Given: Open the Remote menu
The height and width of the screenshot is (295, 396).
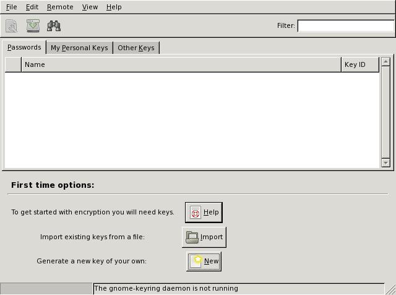Looking at the screenshot, I should pyautogui.click(x=60, y=7).
